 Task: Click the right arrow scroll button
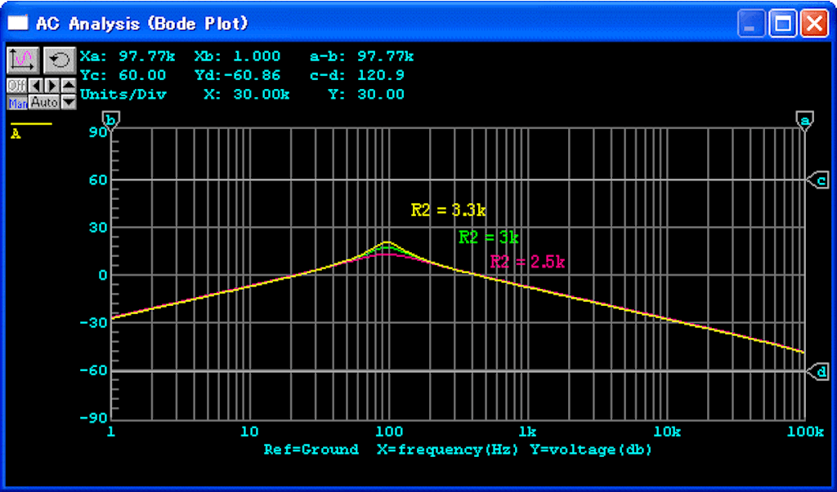pos(52,86)
